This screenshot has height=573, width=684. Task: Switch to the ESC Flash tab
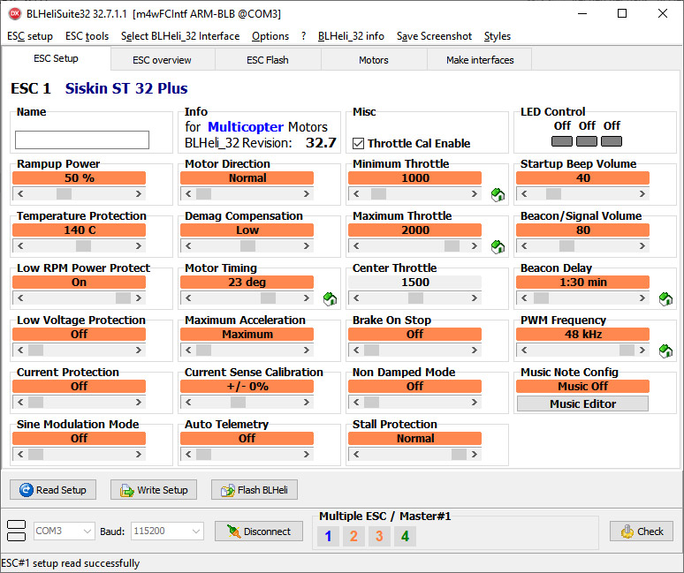click(268, 60)
